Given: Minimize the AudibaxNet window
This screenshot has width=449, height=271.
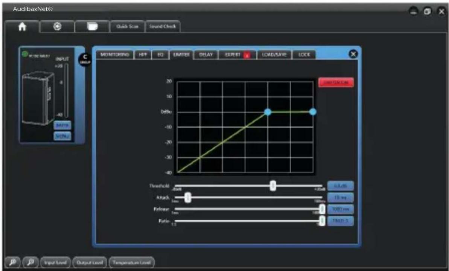Looking at the screenshot, I should click(414, 11).
